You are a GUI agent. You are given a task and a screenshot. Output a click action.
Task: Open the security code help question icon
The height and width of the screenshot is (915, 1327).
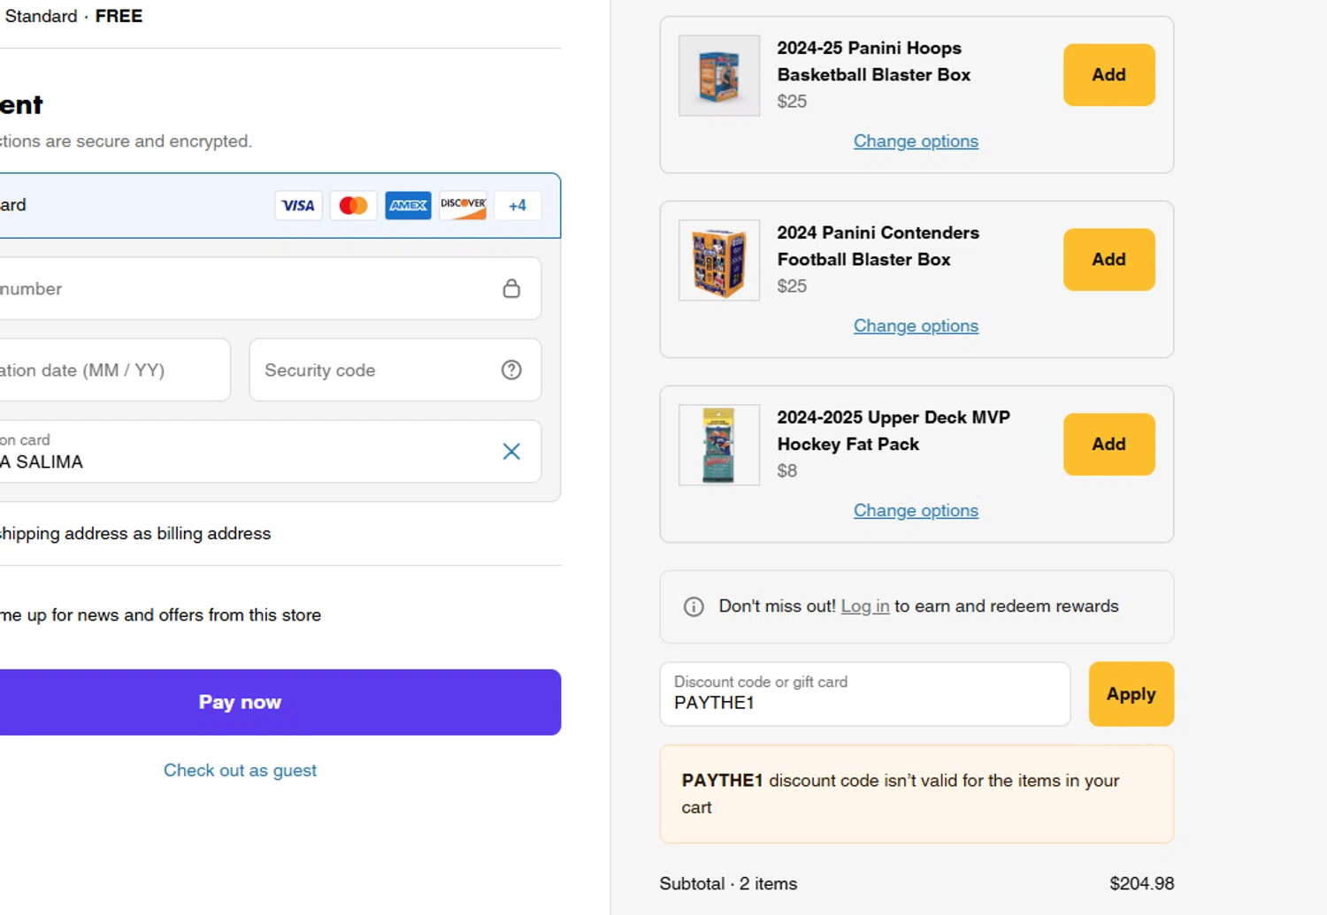511,370
